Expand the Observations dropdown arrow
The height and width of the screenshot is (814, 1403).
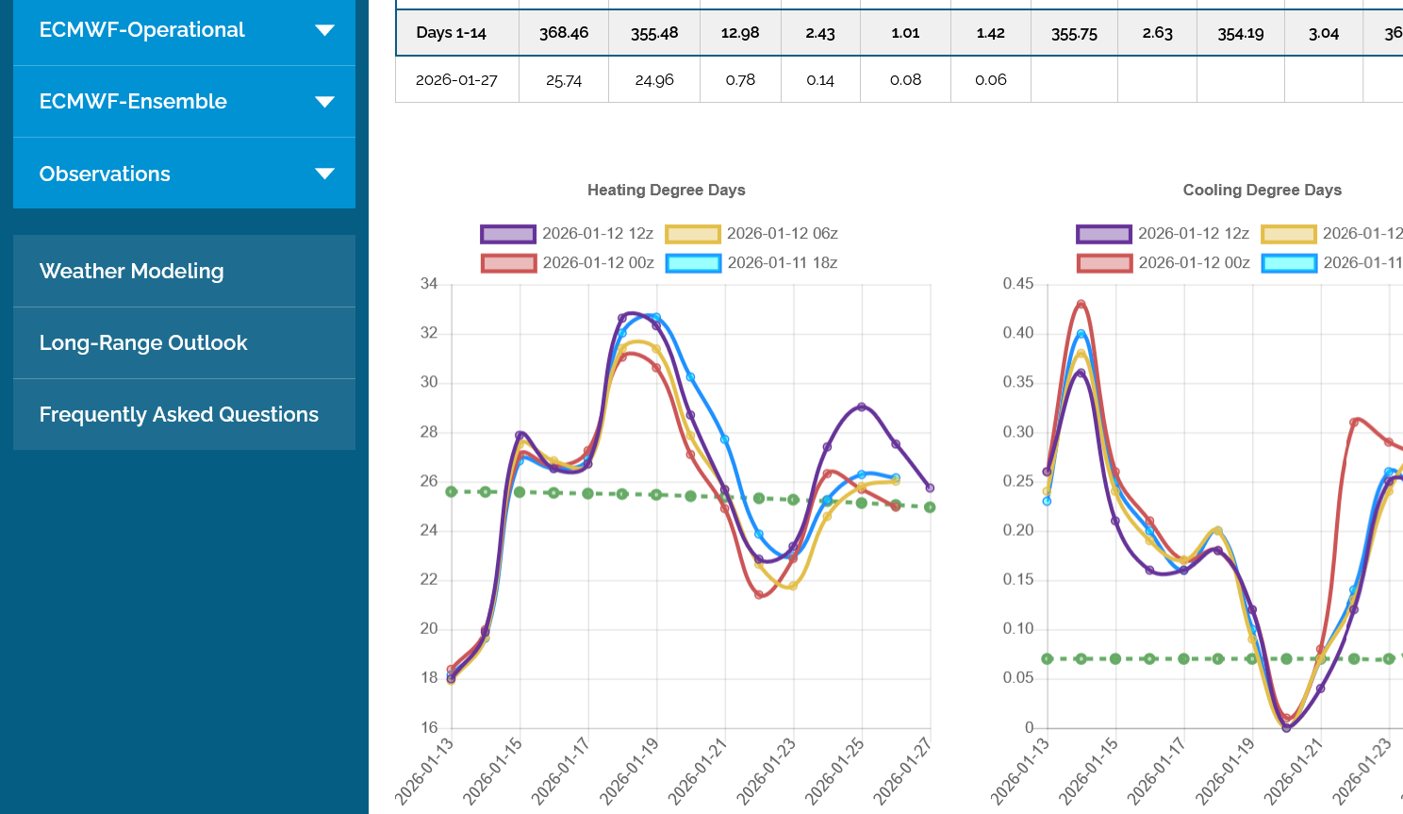click(324, 174)
